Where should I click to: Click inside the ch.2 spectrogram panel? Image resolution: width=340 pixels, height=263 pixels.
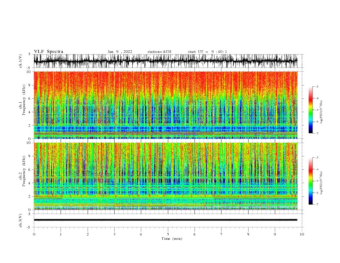coord(165,176)
